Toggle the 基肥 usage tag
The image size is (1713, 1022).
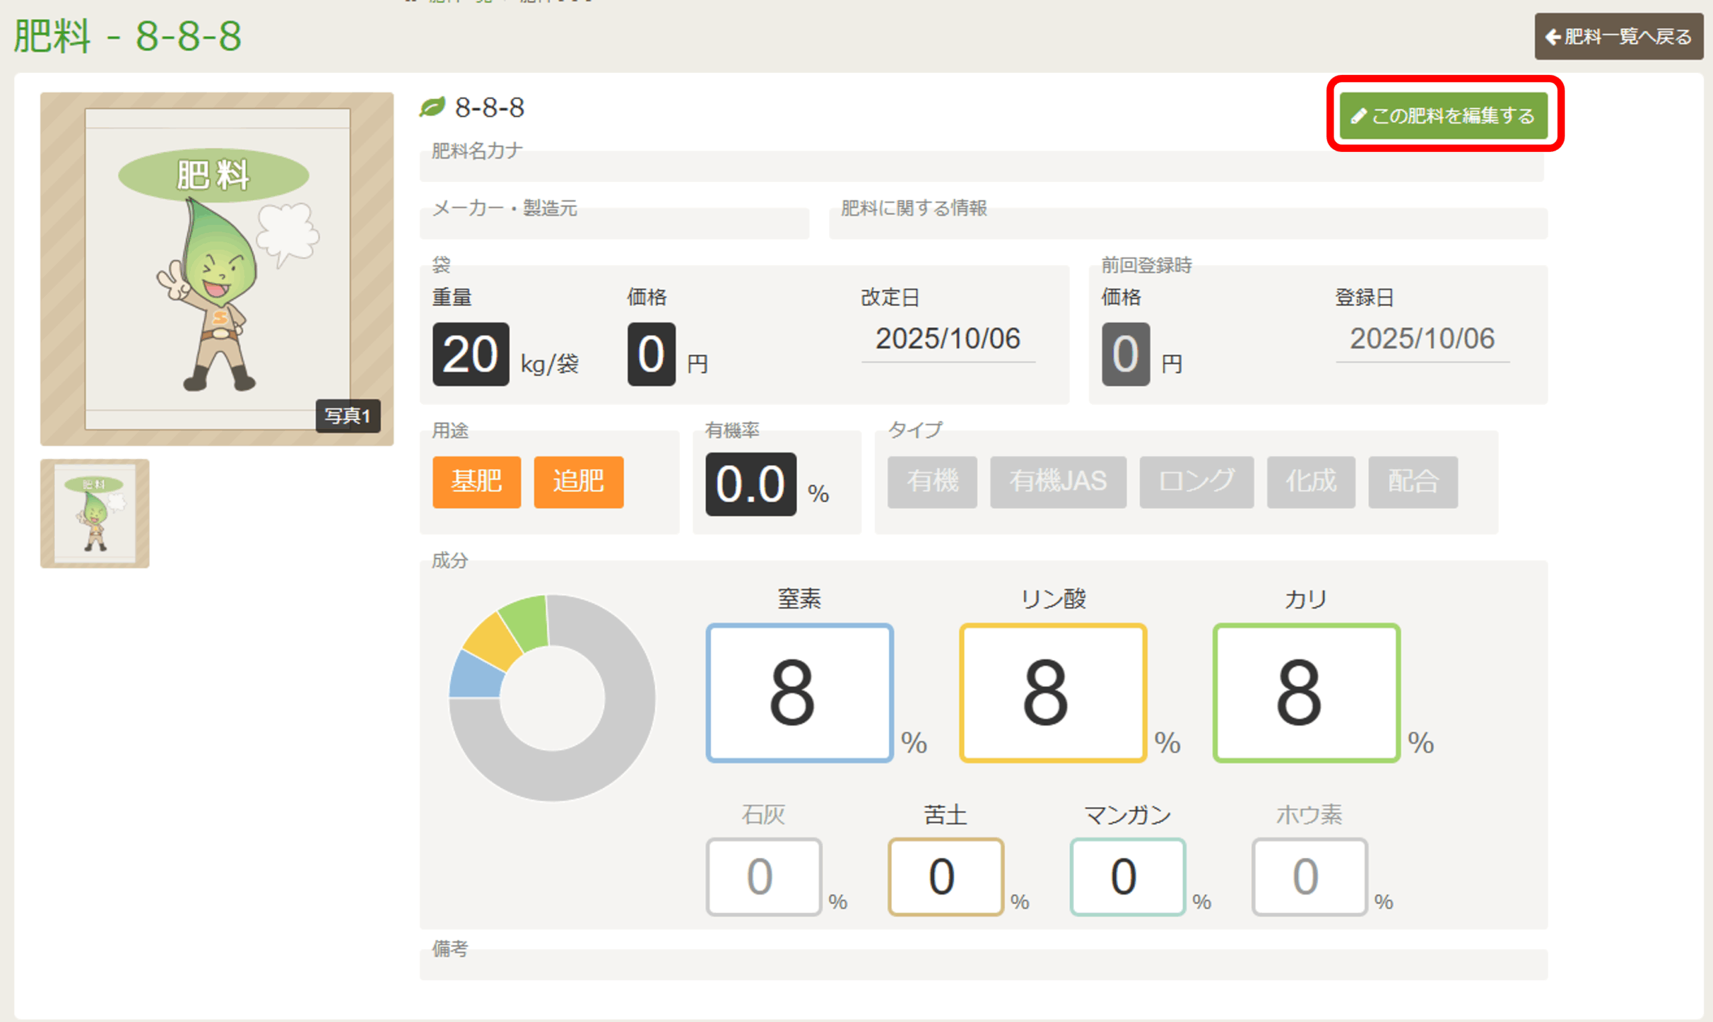pyautogui.click(x=476, y=482)
